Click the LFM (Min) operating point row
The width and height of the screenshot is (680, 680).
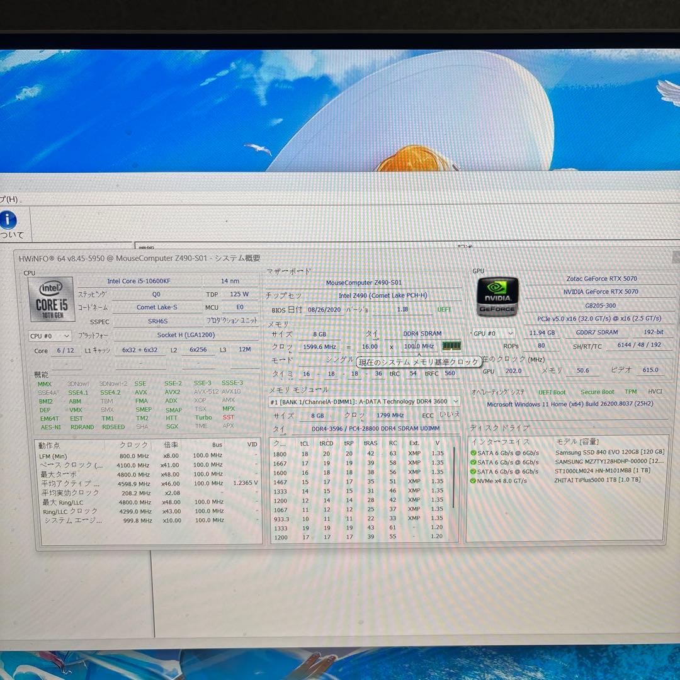149,456
